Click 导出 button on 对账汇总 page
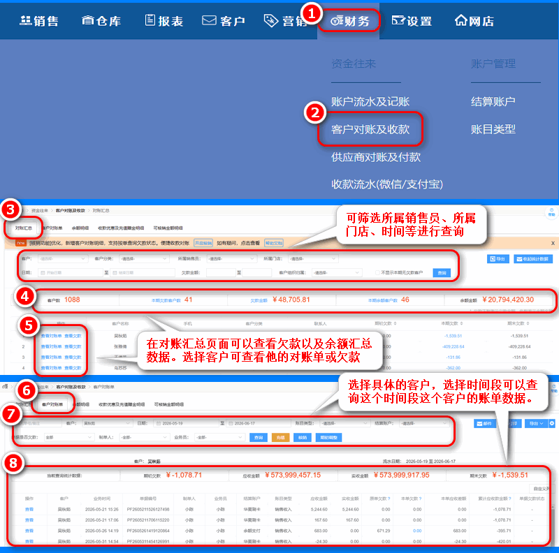This screenshot has height=553, width=559. pos(498,259)
